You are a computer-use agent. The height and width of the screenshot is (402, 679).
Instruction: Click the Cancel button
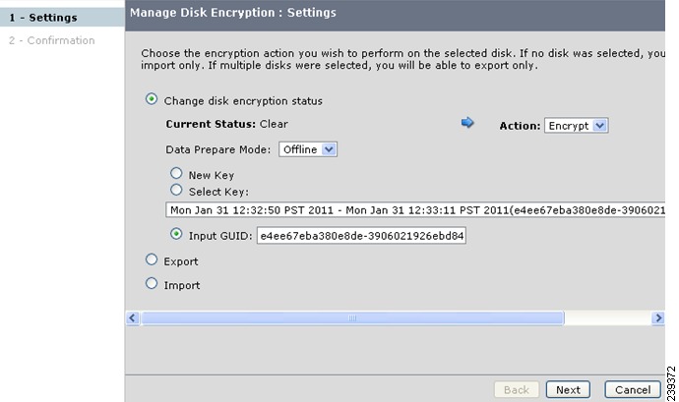[633, 390]
